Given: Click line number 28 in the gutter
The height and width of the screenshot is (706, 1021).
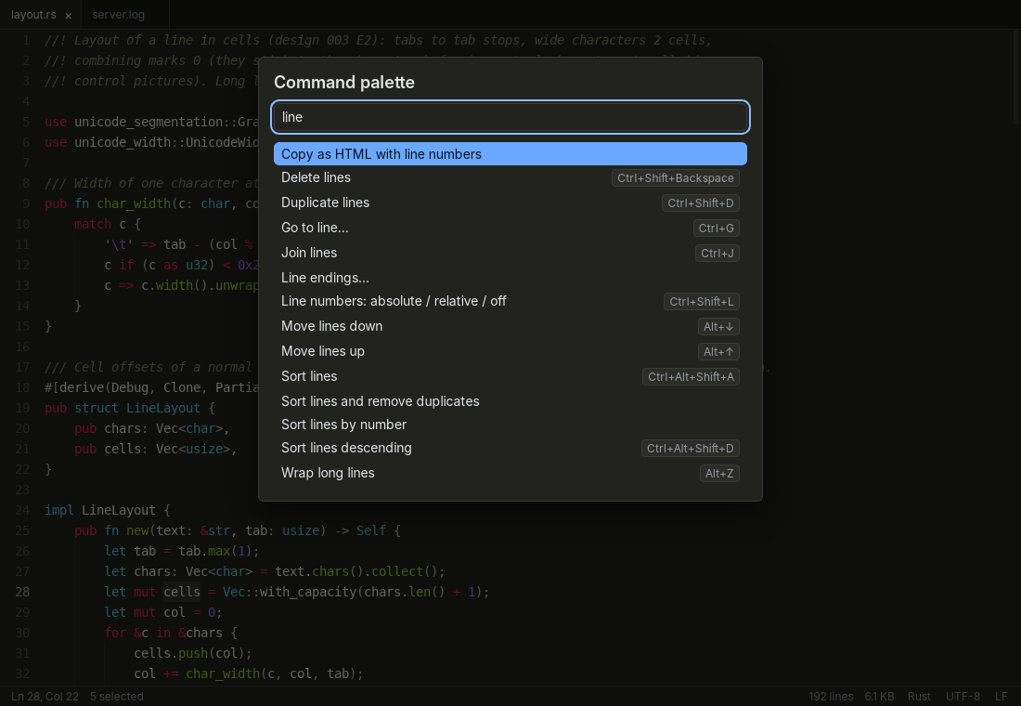Looking at the screenshot, I should 22,592.
